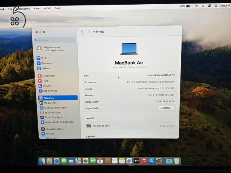Open Control Center from menu bar
The width and height of the screenshot is (231, 173).
(x=209, y=6)
